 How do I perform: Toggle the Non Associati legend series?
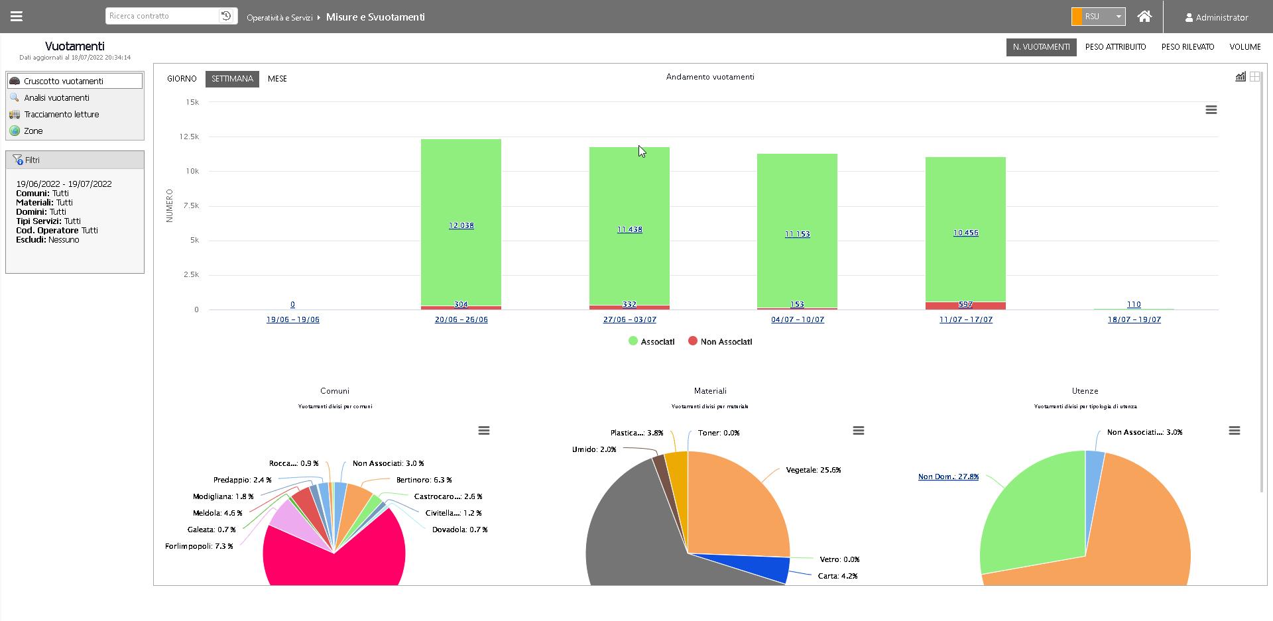click(x=720, y=341)
